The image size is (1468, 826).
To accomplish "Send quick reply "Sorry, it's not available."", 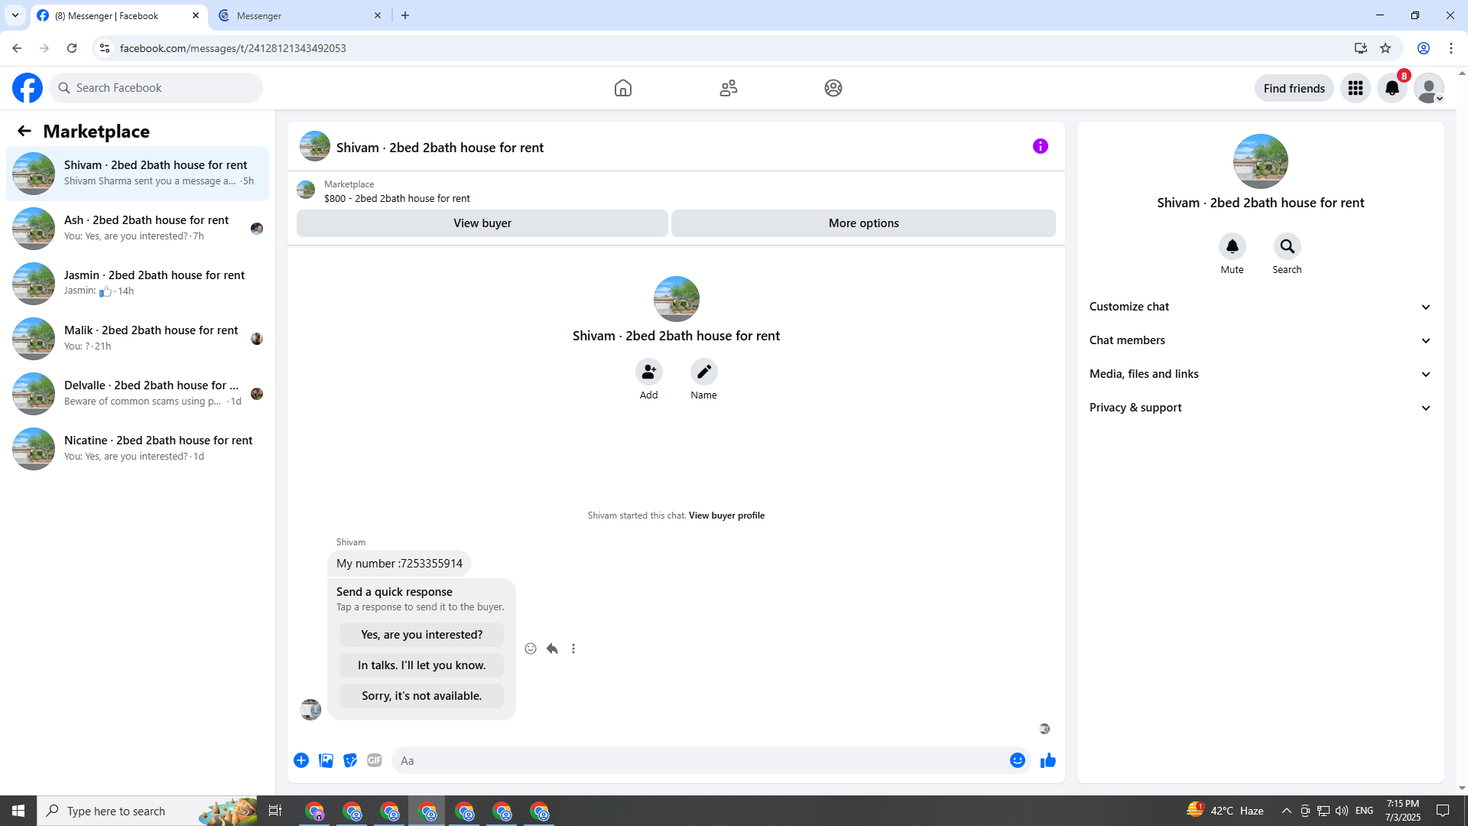I will point(421,696).
